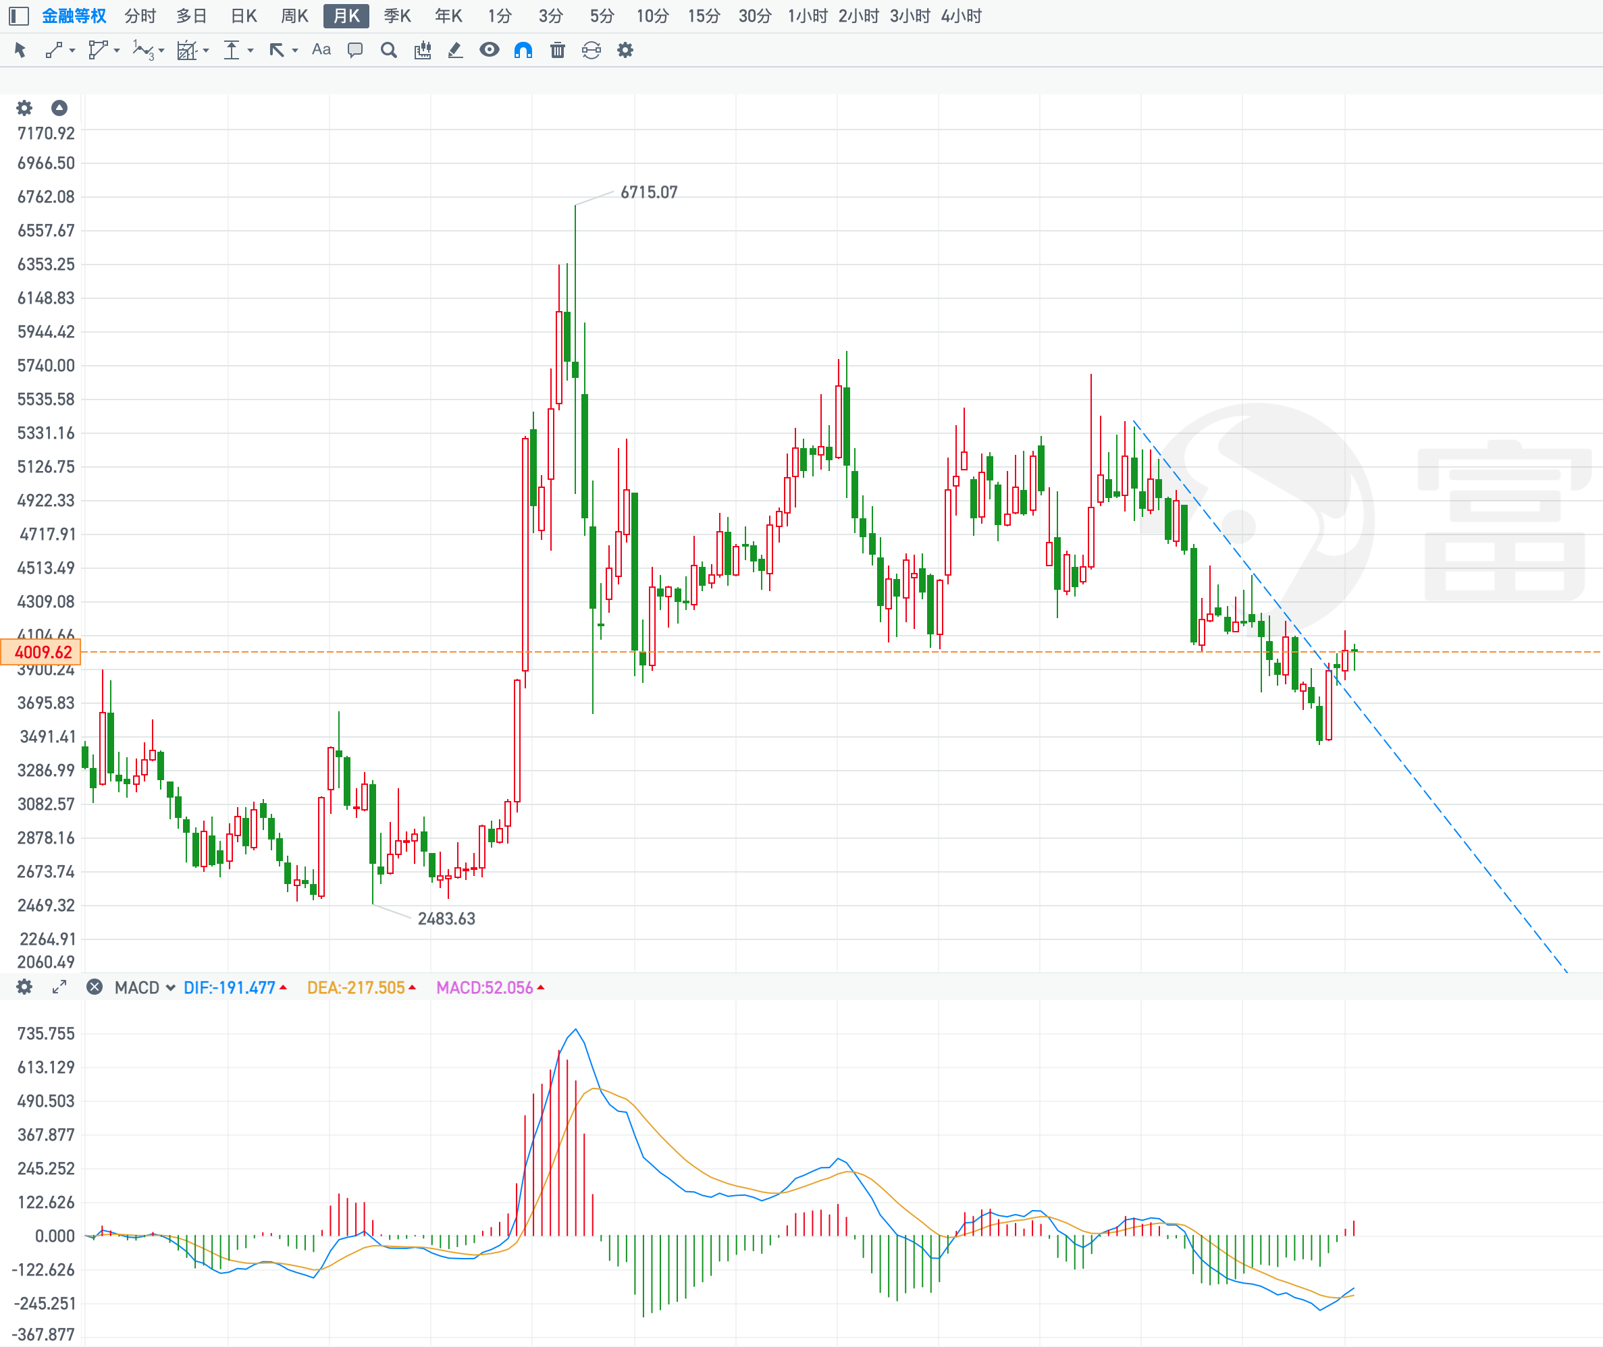Open the candlestick measure tool
1603x1347 pixels.
pos(422,51)
